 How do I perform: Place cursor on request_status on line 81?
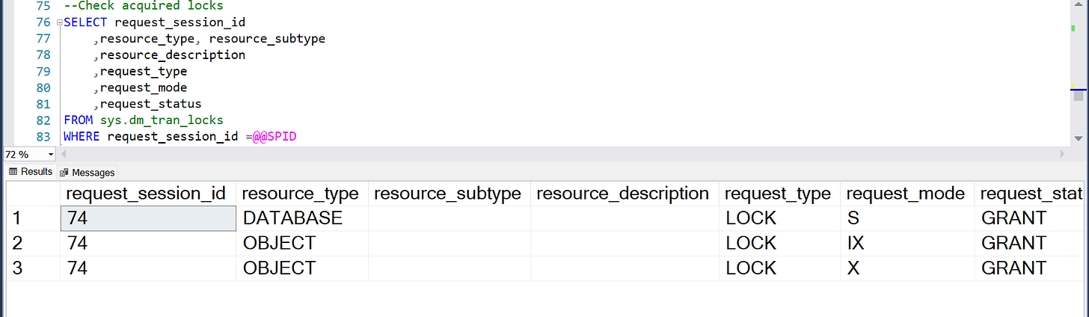click(x=150, y=104)
